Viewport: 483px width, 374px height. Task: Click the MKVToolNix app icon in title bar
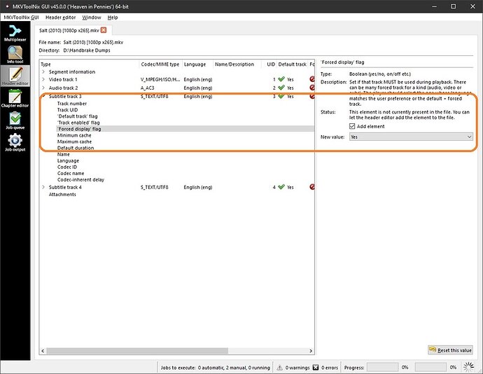tap(7, 6)
